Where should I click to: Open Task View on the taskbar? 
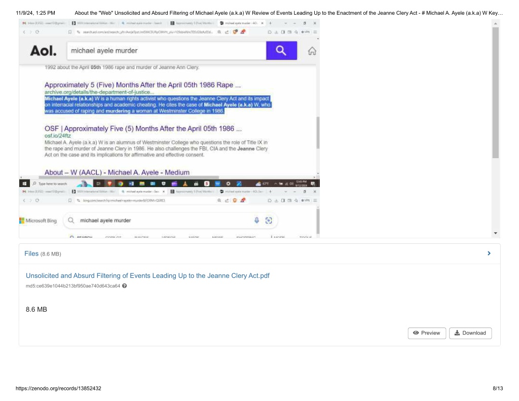coord(98,184)
